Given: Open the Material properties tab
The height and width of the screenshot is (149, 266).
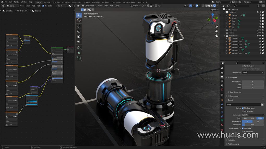Looking at the screenshot, I should (x=222, y=125).
